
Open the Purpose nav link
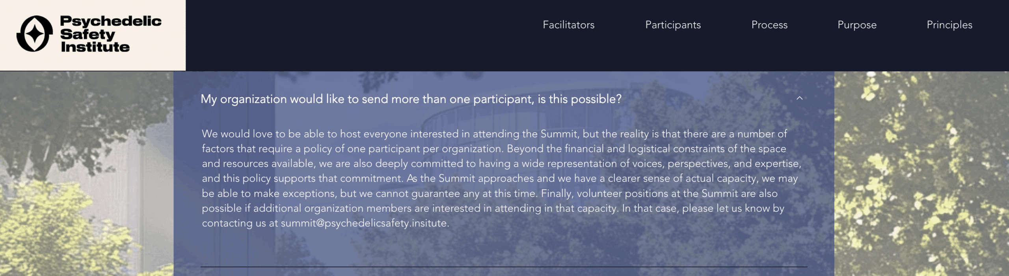857,25
